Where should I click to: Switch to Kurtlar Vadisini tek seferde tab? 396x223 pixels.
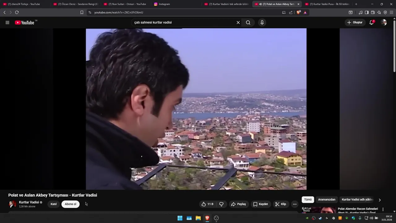tap(227, 4)
